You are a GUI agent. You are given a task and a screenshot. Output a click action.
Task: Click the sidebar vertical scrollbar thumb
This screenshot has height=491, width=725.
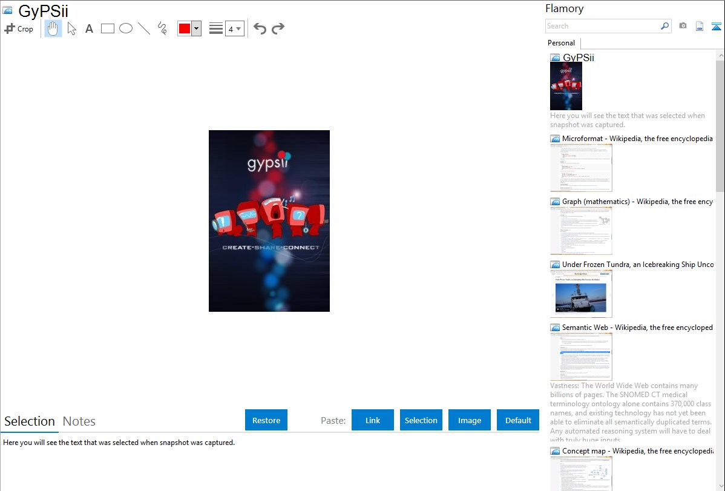[x=720, y=125]
